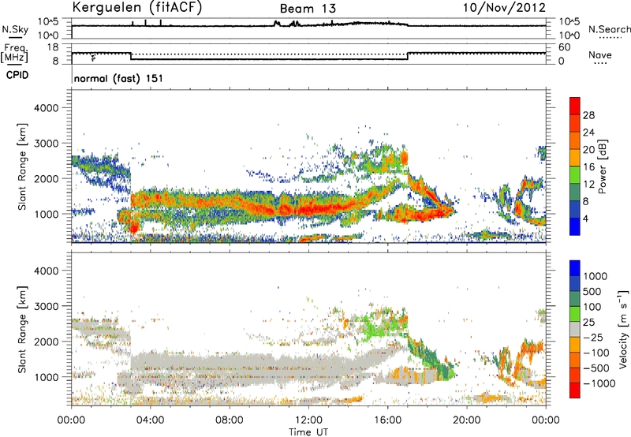Viewport: 631px width, 437px height.
Task: Pick the light green 25–100 Velocity color segment
Action: (x=575, y=314)
